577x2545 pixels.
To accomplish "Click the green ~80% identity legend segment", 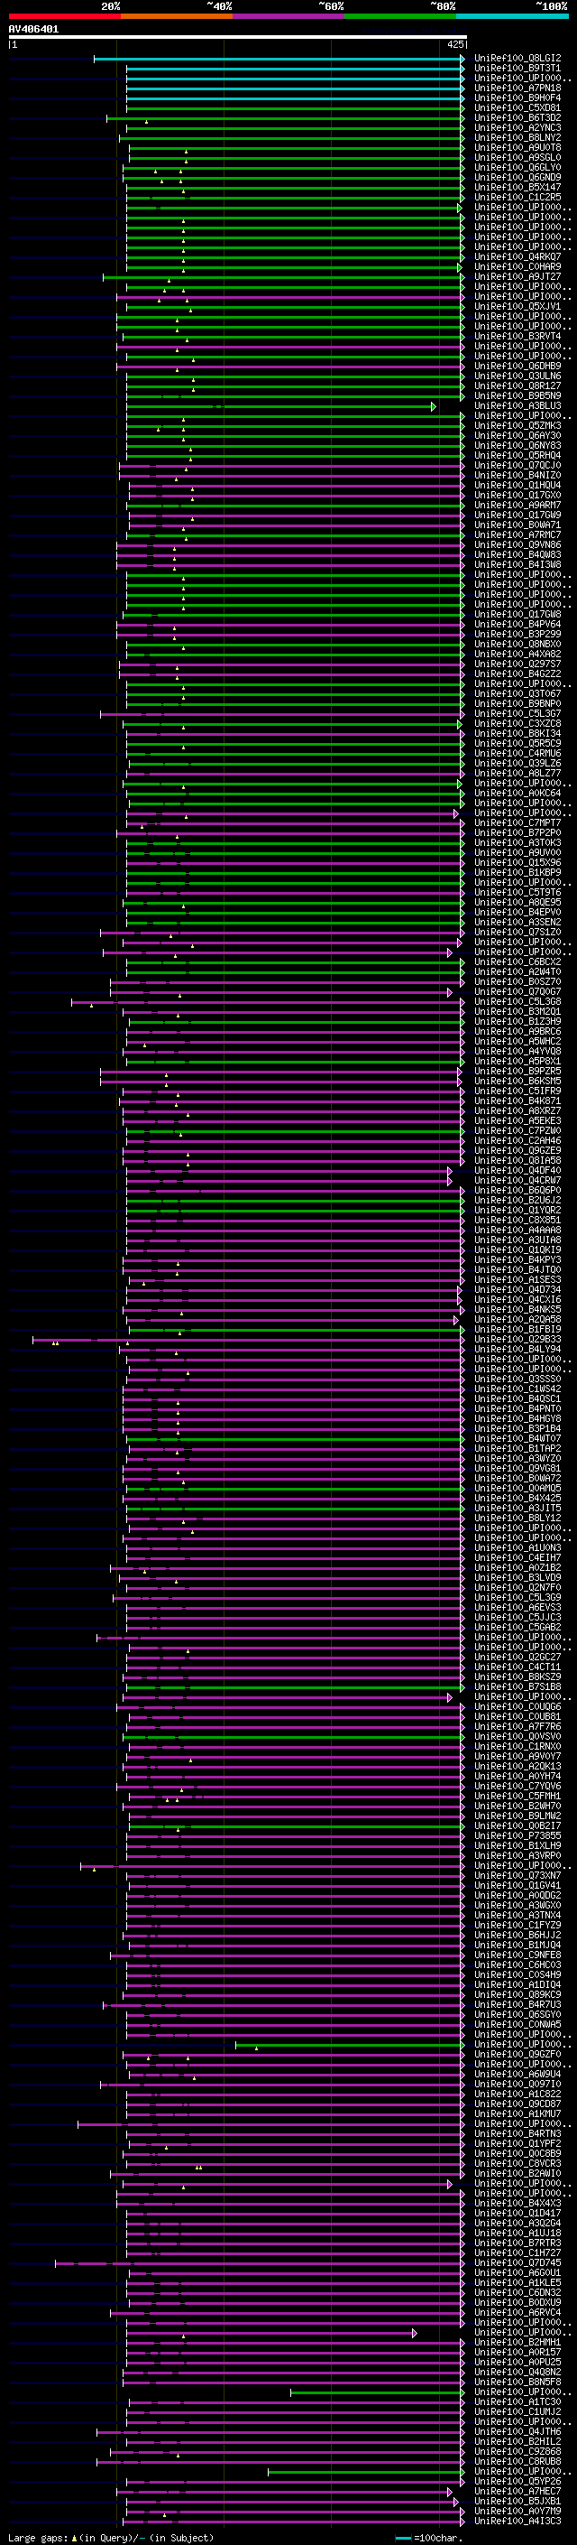I will 400,16.
